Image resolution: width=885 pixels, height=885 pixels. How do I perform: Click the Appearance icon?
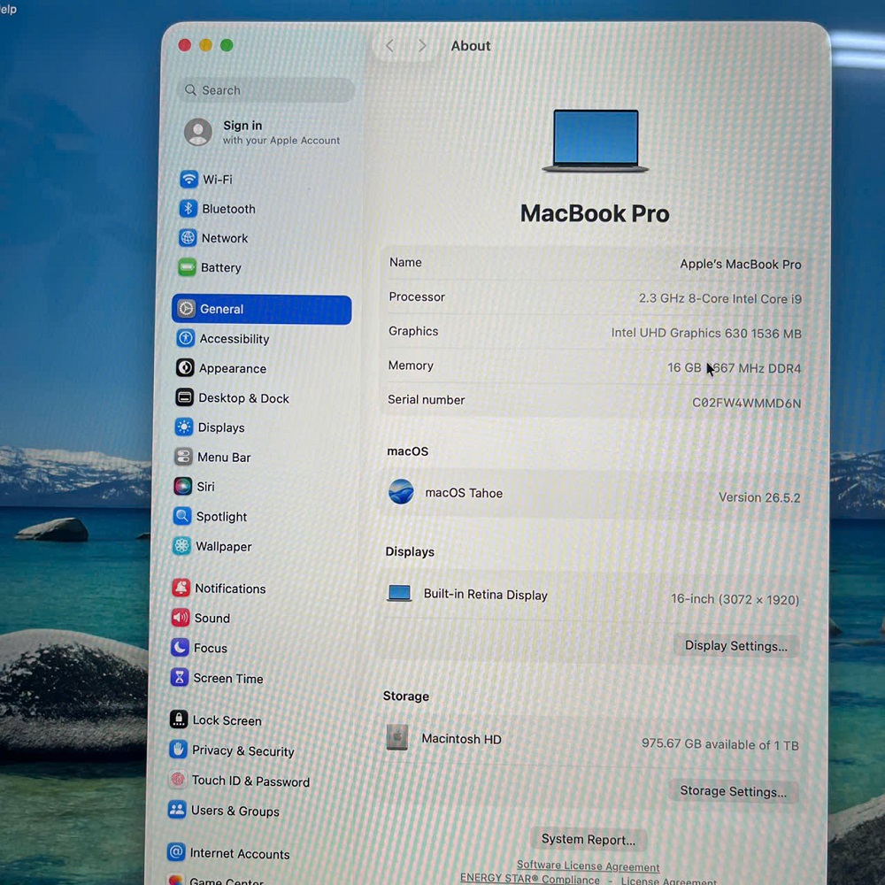[185, 367]
